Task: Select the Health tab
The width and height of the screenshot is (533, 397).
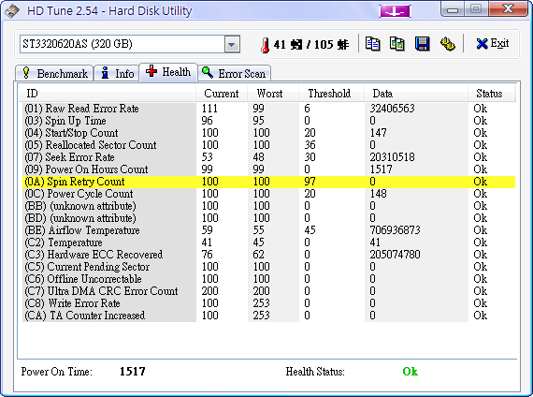Action: (168, 72)
